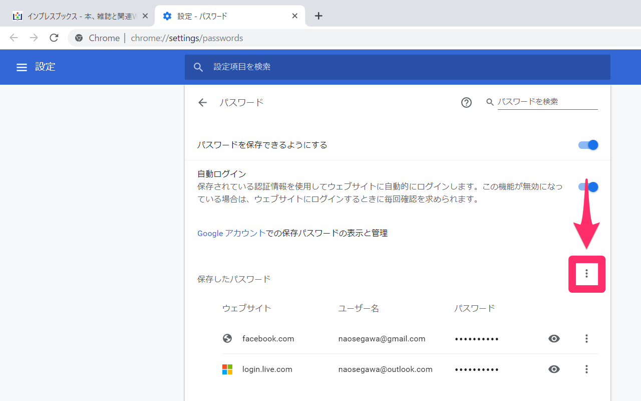The width and height of the screenshot is (641, 401).
Task: Select naosegawa@gmail.com username
Action: (x=382, y=339)
